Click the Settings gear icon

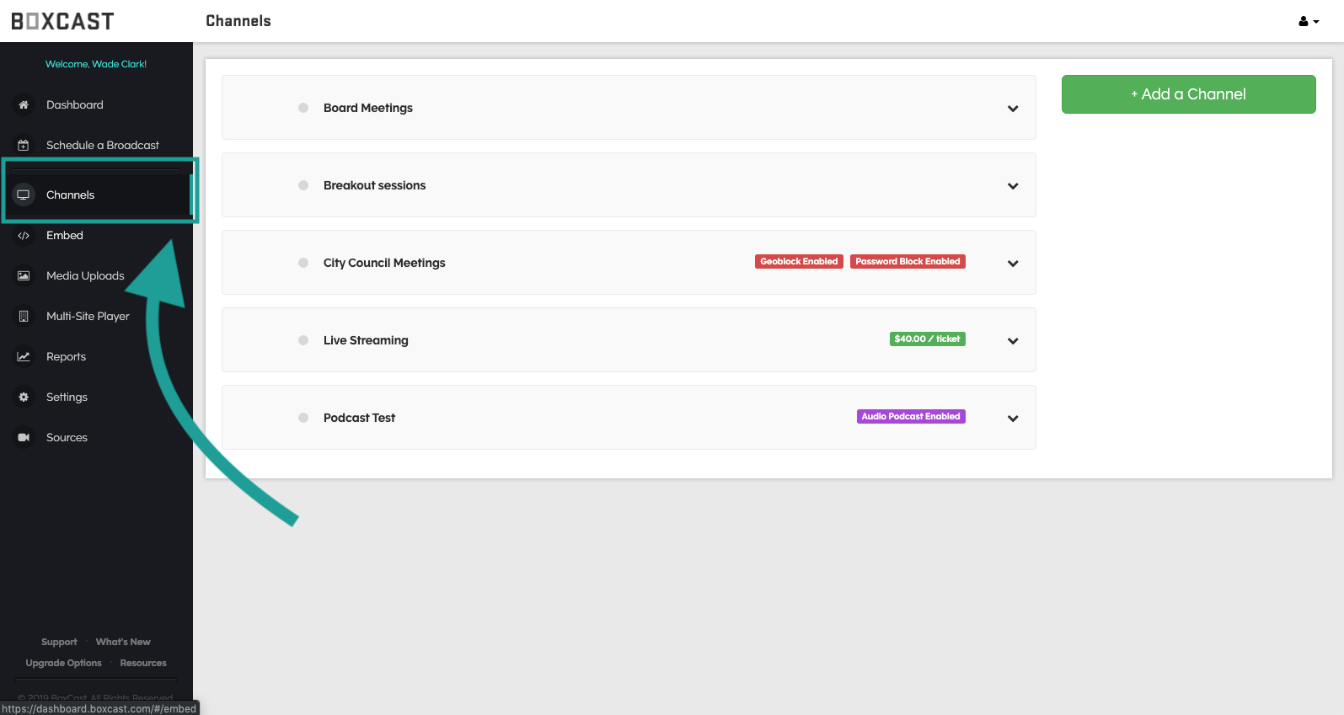[24, 398]
